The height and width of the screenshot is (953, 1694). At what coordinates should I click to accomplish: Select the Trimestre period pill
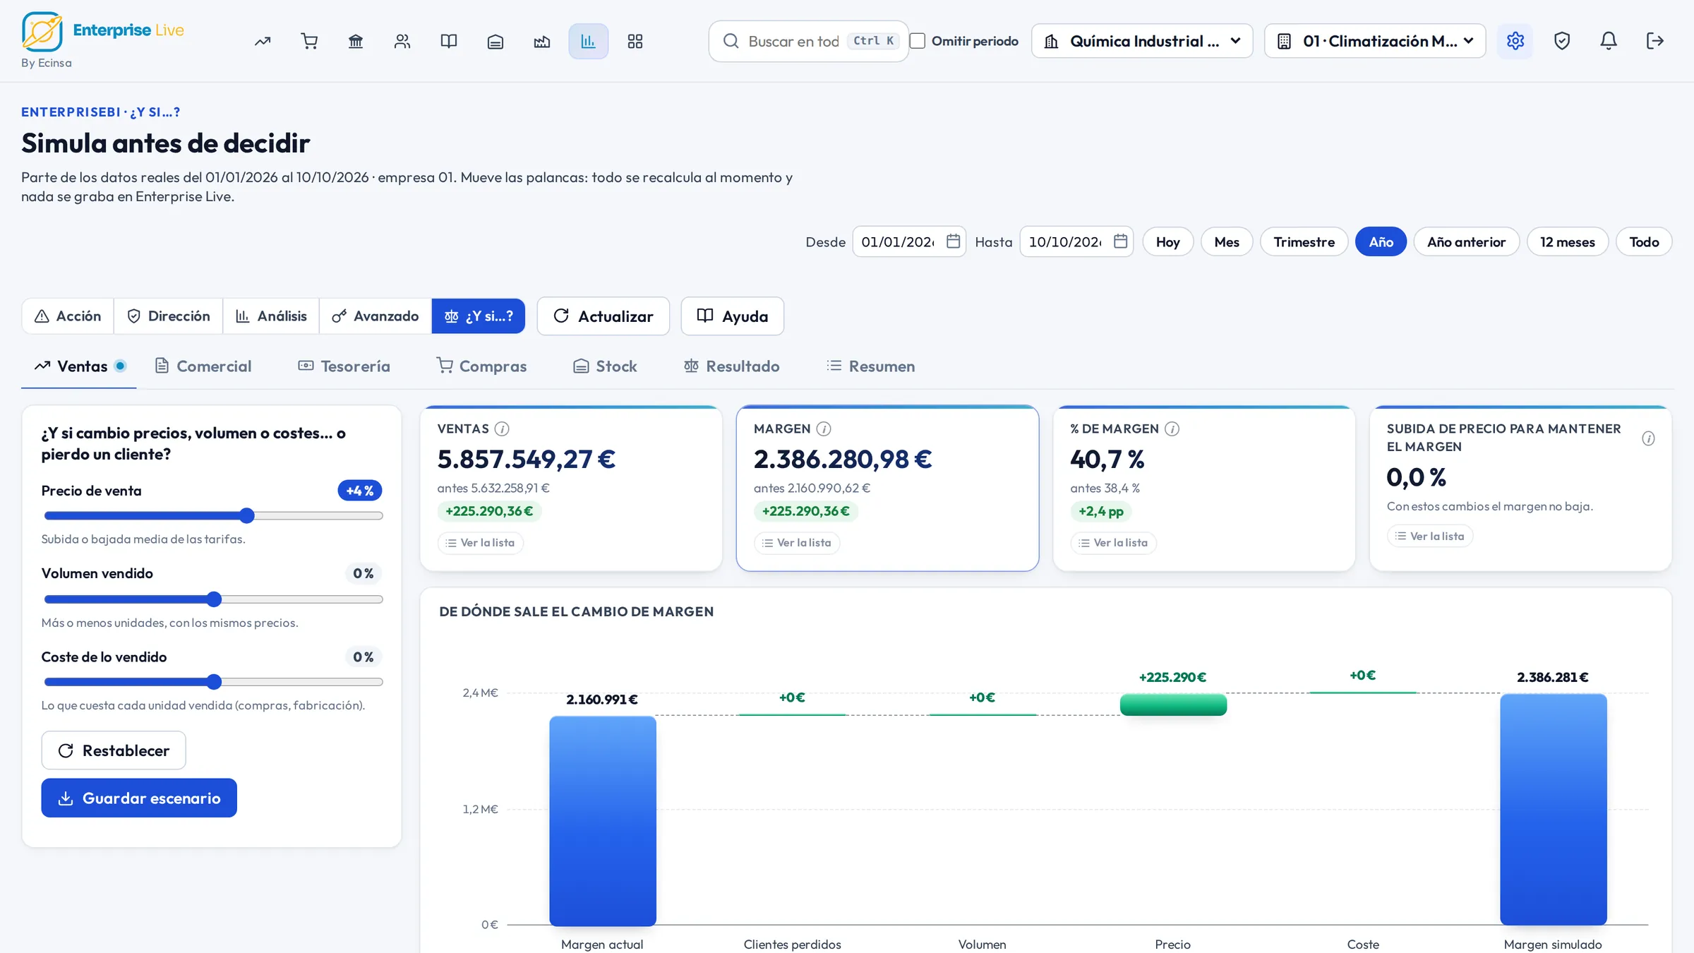pyautogui.click(x=1304, y=241)
